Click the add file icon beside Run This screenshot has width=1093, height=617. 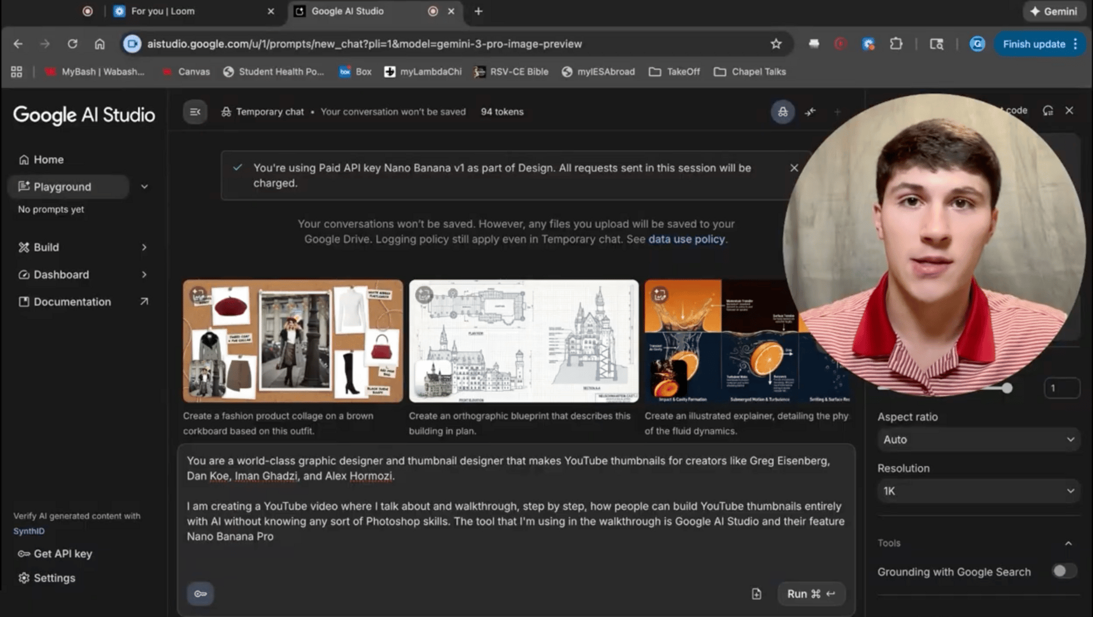[756, 594]
